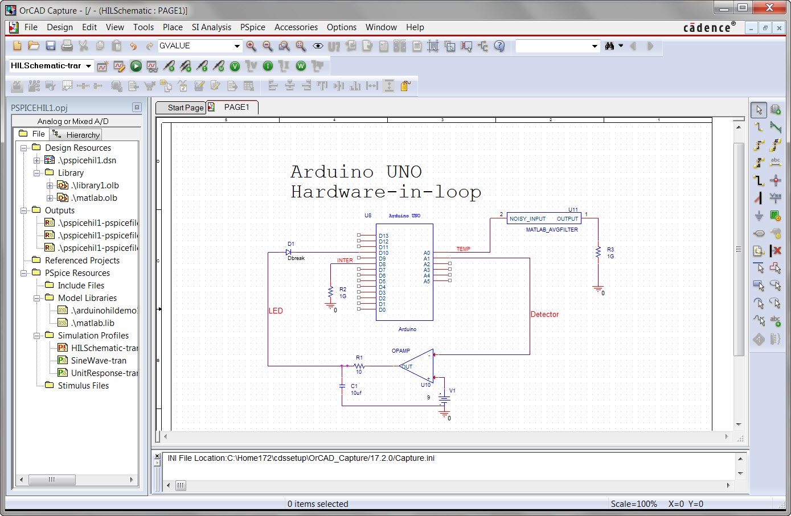Click the Find binoculars icon
The height and width of the screenshot is (516, 791).
coord(609,46)
